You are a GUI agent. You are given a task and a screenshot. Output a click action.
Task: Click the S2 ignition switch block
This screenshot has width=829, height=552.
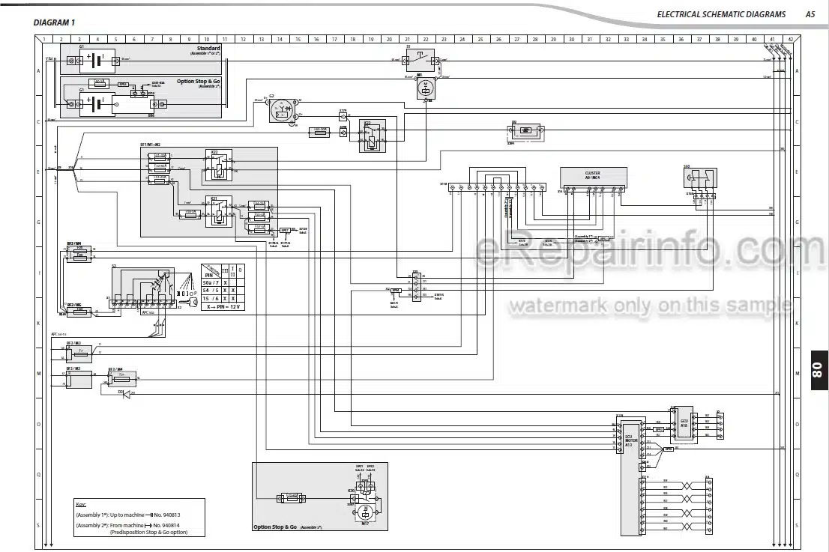coord(143,287)
